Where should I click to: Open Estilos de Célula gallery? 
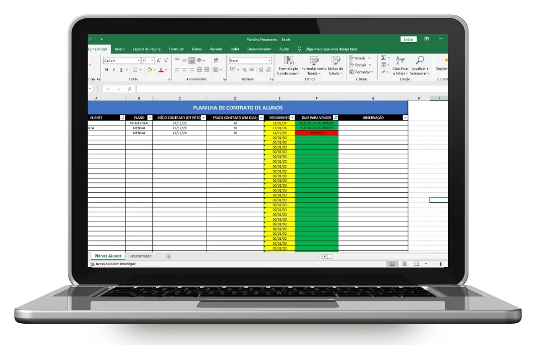335,61
